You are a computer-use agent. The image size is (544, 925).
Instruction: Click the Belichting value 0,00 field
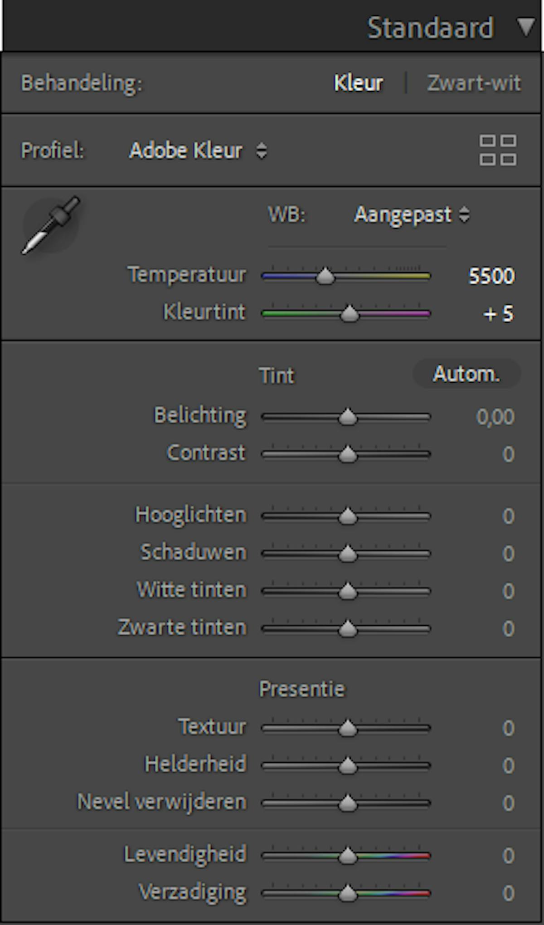[x=495, y=417]
